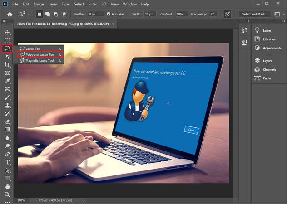Enable Add to selection mode
Viewport: 287px width, 204px height.
(x=47, y=14)
